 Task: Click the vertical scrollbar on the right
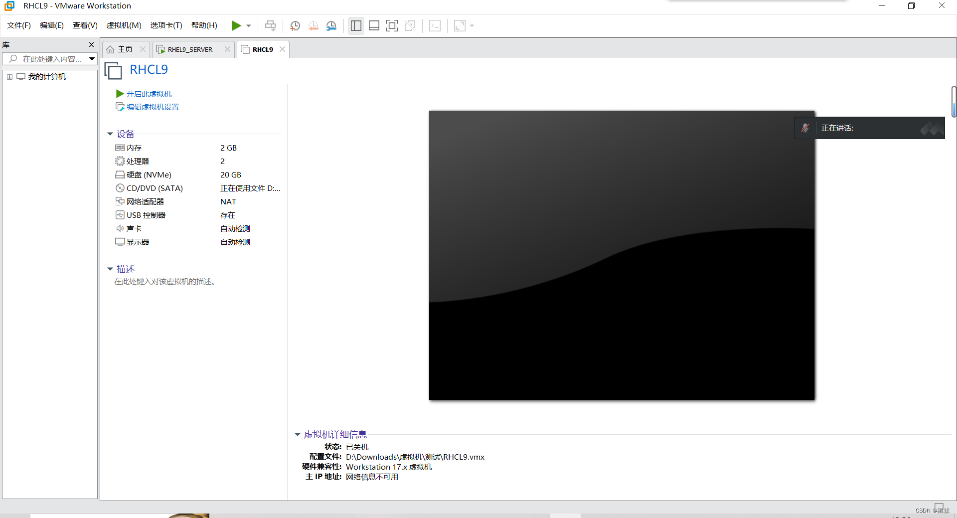[954, 102]
